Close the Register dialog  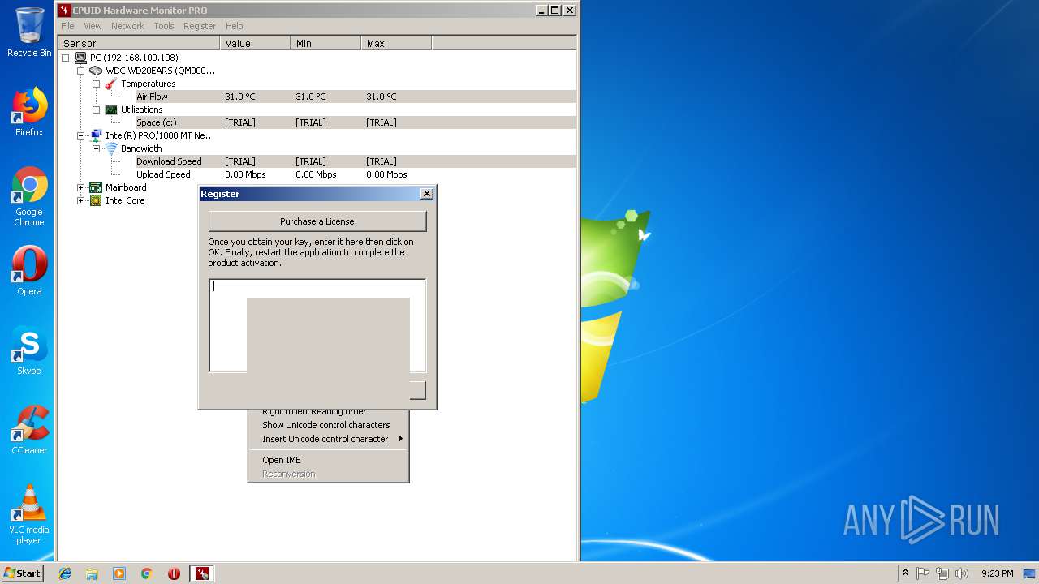pyautogui.click(x=427, y=194)
